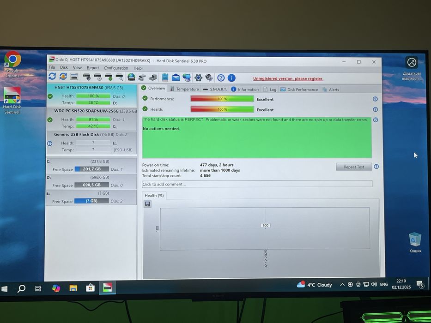431x323 pixels.
Task: Click the speaker sound toolbar icon
Action: [x=209, y=78]
